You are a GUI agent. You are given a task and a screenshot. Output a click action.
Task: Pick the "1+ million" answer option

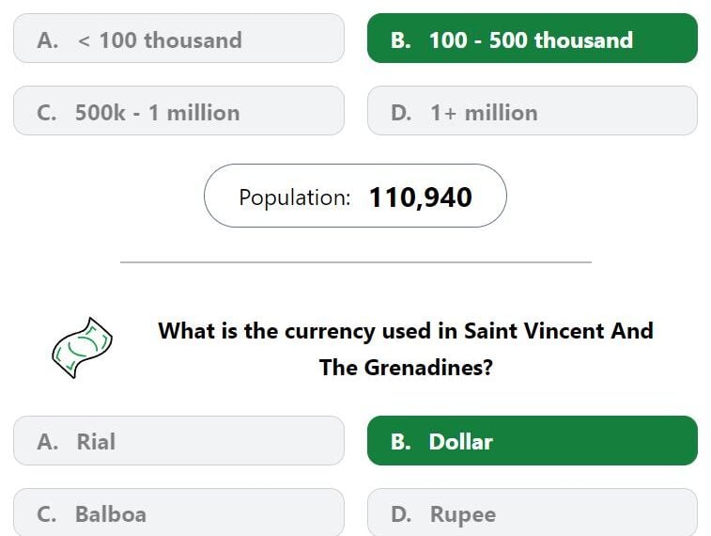click(x=533, y=111)
